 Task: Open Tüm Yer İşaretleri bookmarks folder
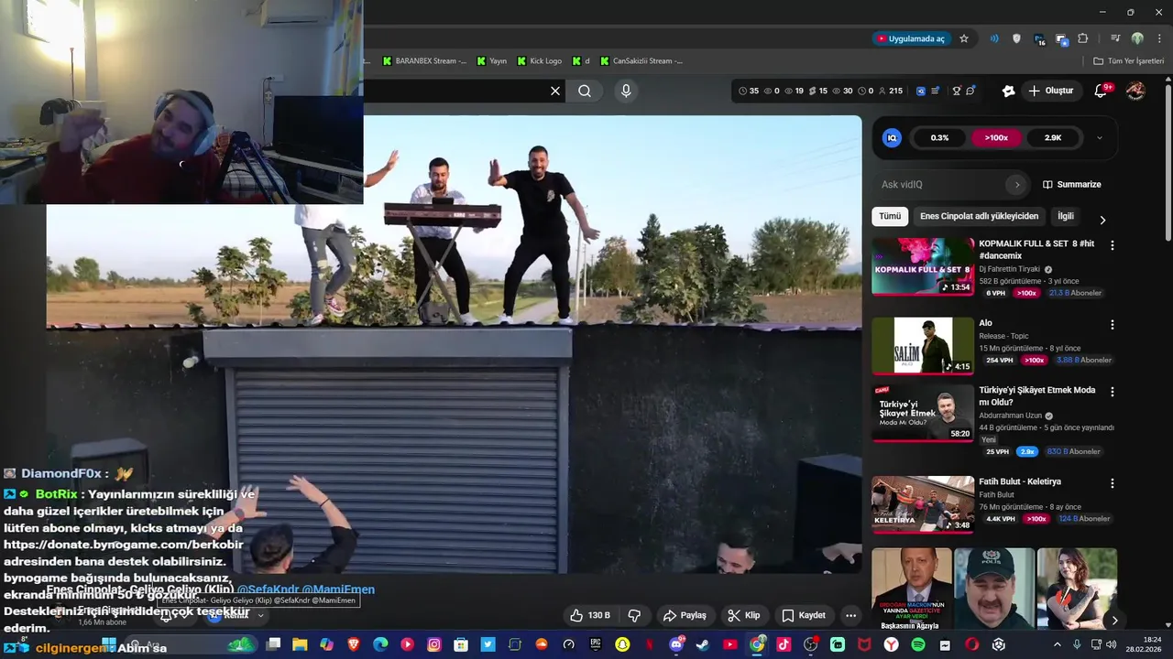coord(1128,60)
